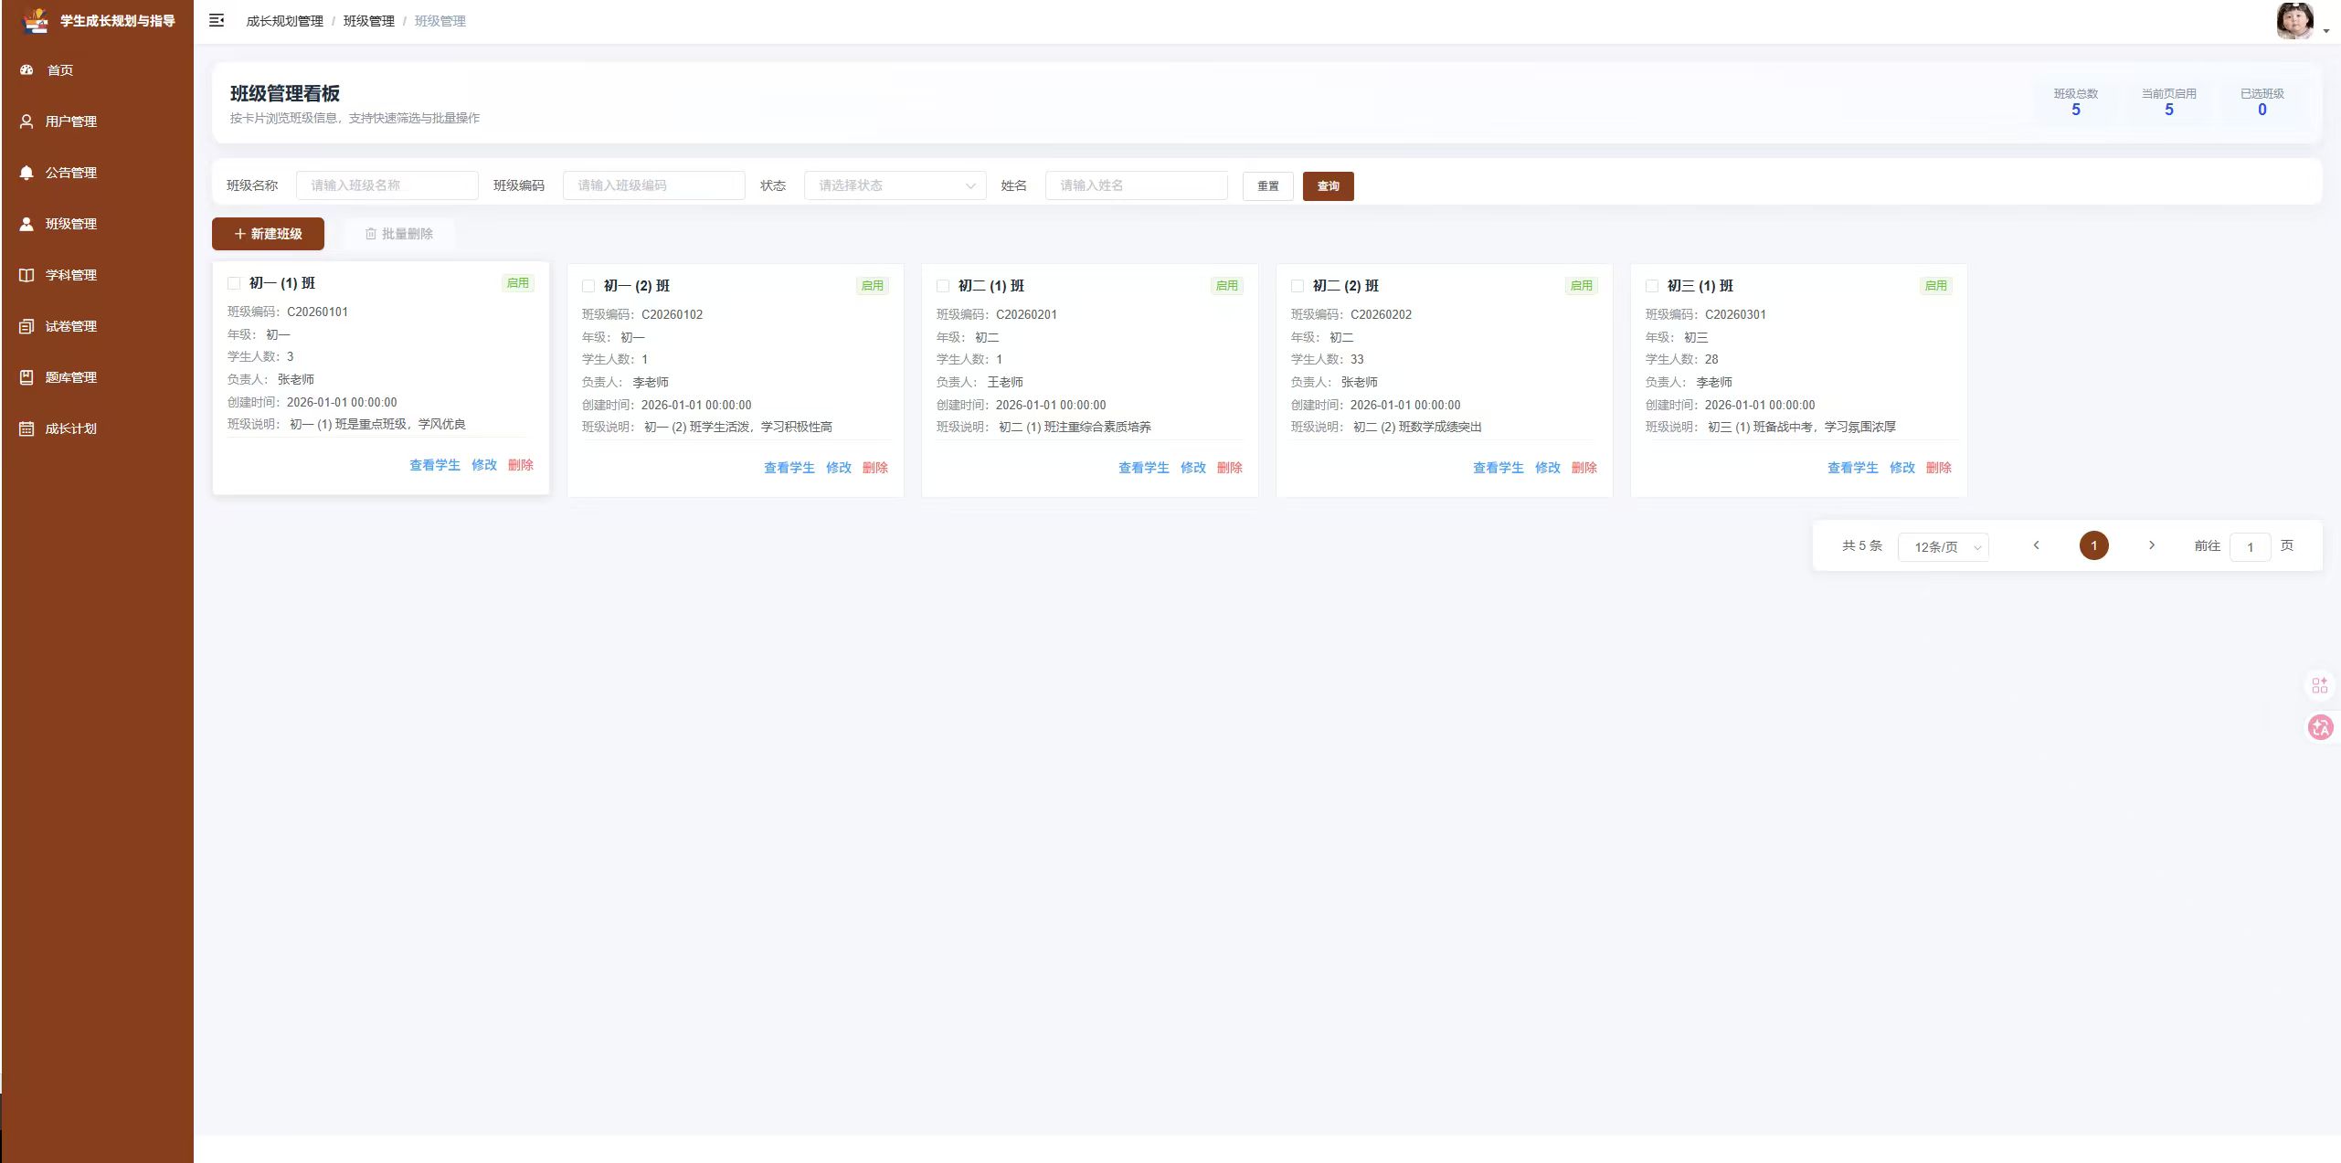Click the 用户管理 user icon
The height and width of the screenshot is (1163, 2341).
point(26,121)
